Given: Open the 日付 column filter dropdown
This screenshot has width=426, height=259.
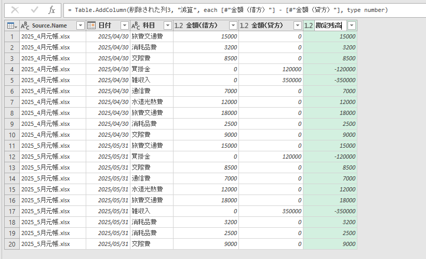Looking at the screenshot, I should [124, 25].
